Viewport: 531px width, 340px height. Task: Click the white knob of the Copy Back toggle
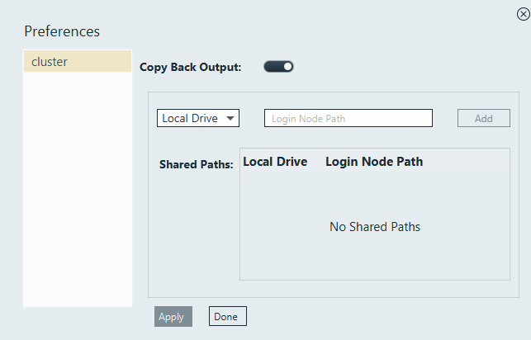[x=287, y=67]
